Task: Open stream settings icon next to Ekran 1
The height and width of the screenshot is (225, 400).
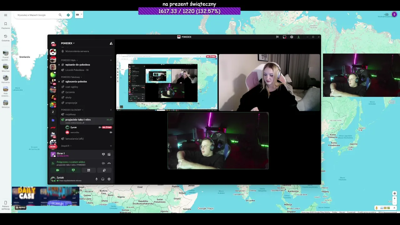Action: (109, 154)
